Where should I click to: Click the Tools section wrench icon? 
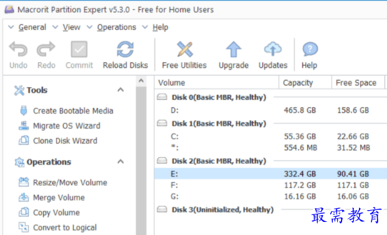pyautogui.click(x=19, y=90)
